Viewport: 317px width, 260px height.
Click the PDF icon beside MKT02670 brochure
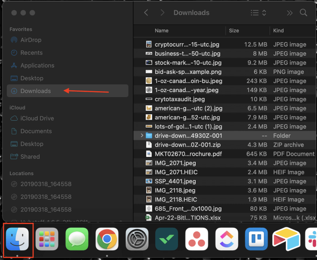[149, 154]
